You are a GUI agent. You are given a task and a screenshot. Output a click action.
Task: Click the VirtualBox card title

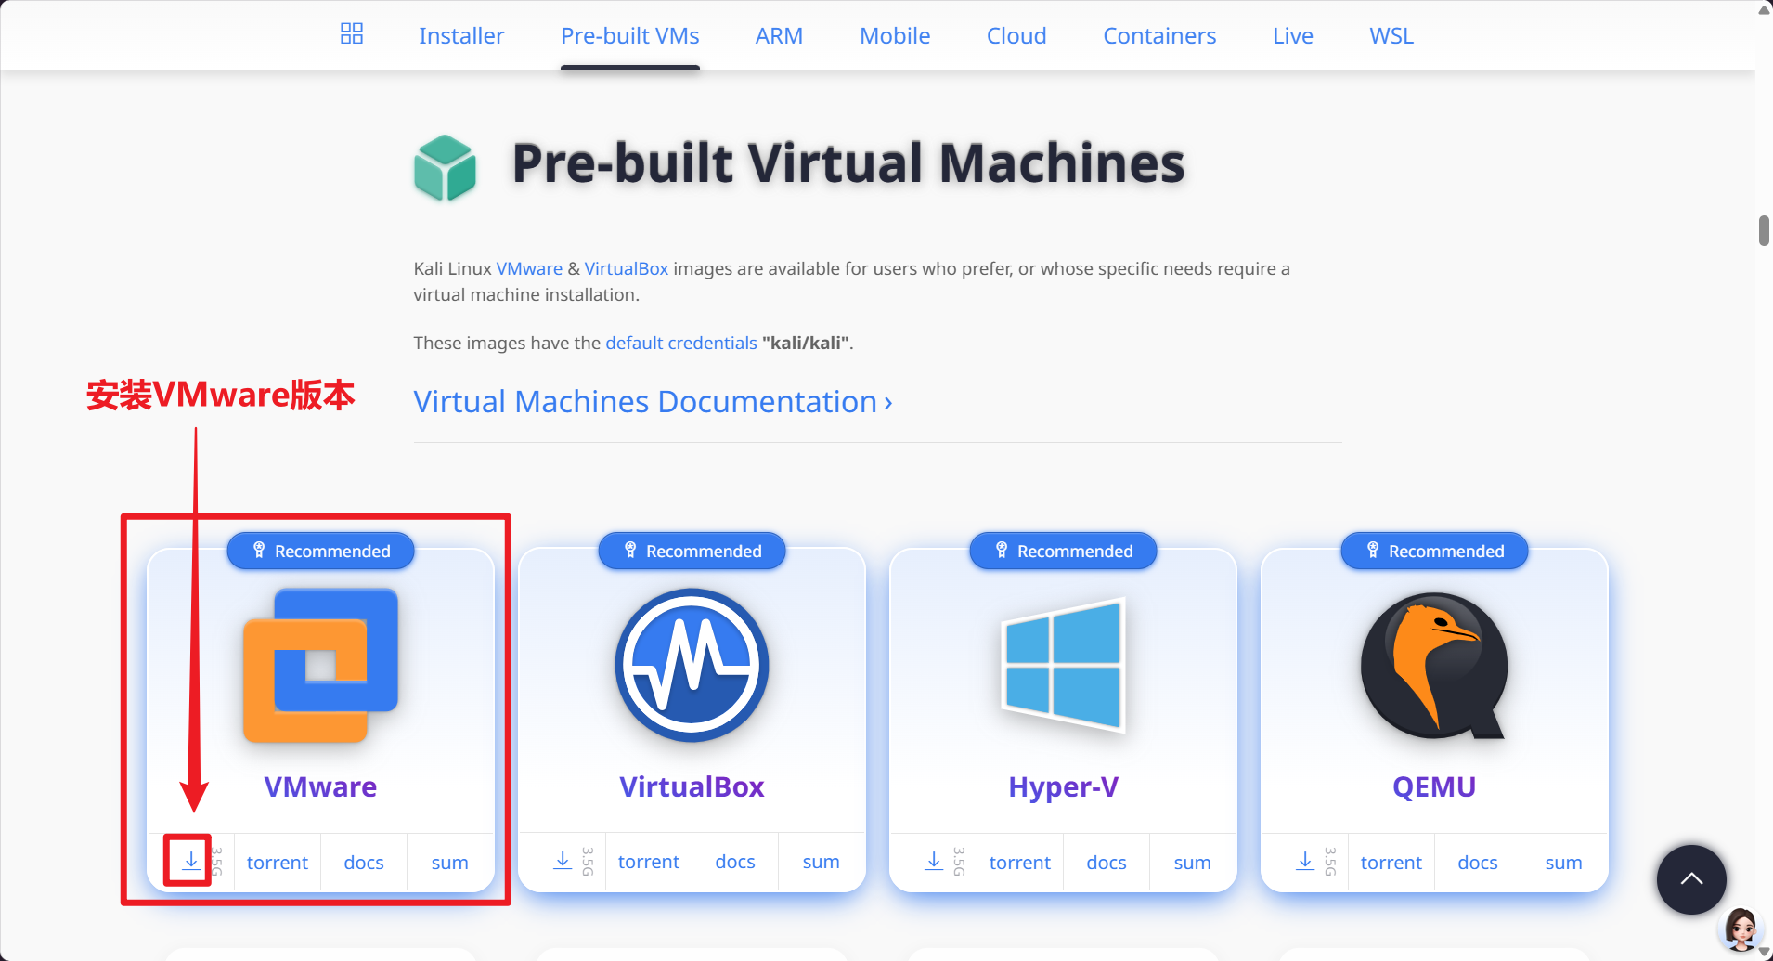[x=692, y=786]
